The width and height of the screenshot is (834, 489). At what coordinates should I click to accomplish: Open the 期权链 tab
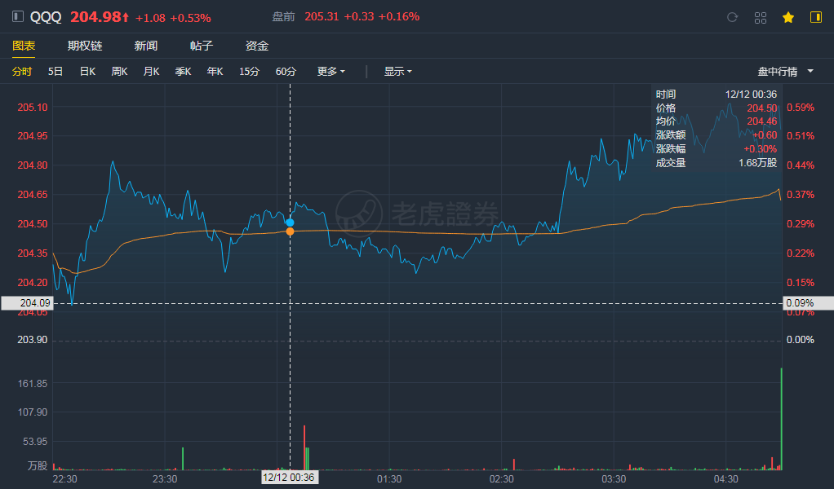[85, 46]
